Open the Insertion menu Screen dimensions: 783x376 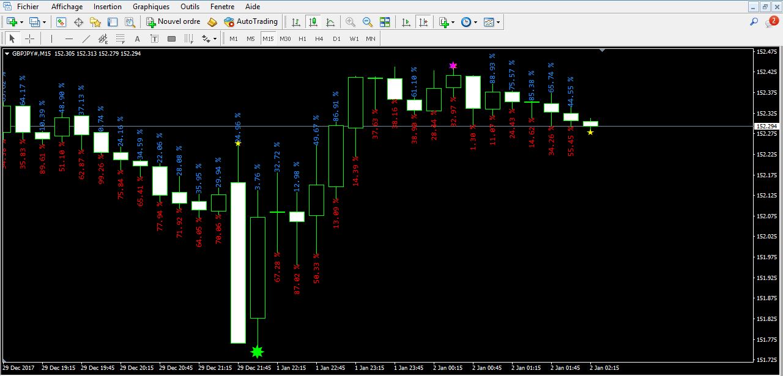pyautogui.click(x=108, y=7)
